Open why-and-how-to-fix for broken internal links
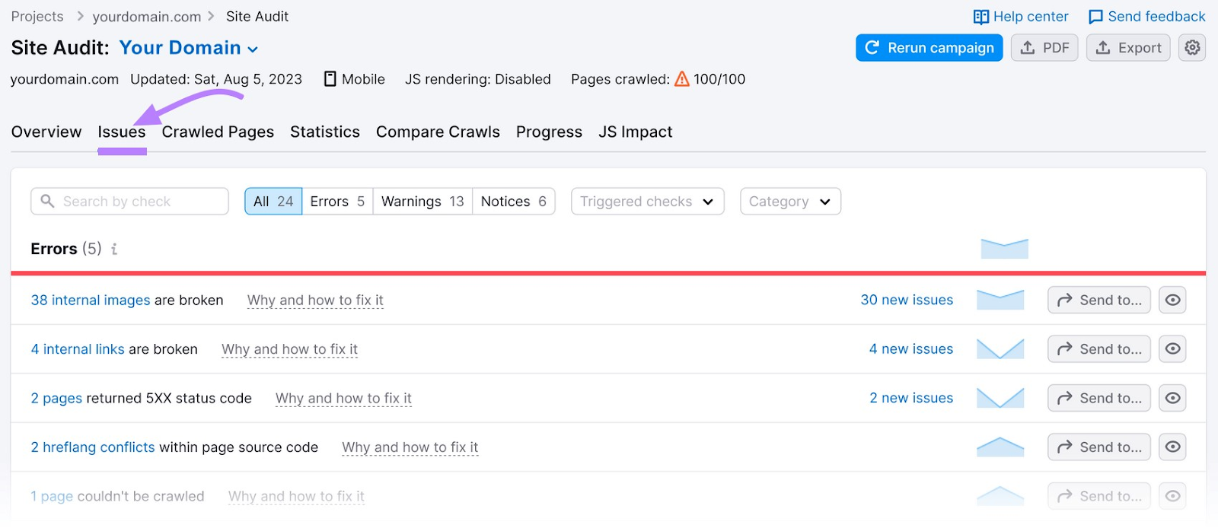The image size is (1218, 528). pos(289,349)
